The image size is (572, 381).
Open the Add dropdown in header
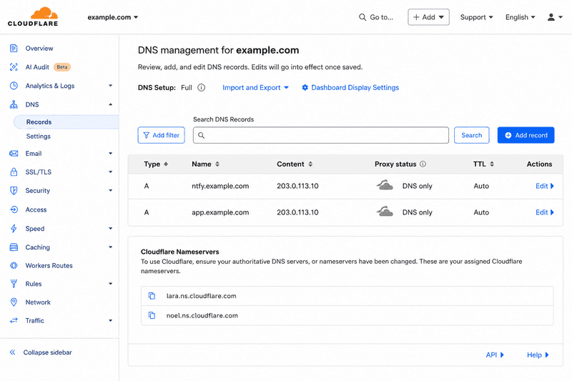[x=428, y=17]
